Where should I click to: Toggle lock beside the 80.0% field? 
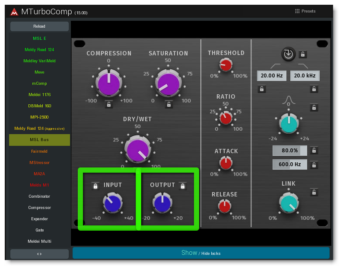(314, 150)
